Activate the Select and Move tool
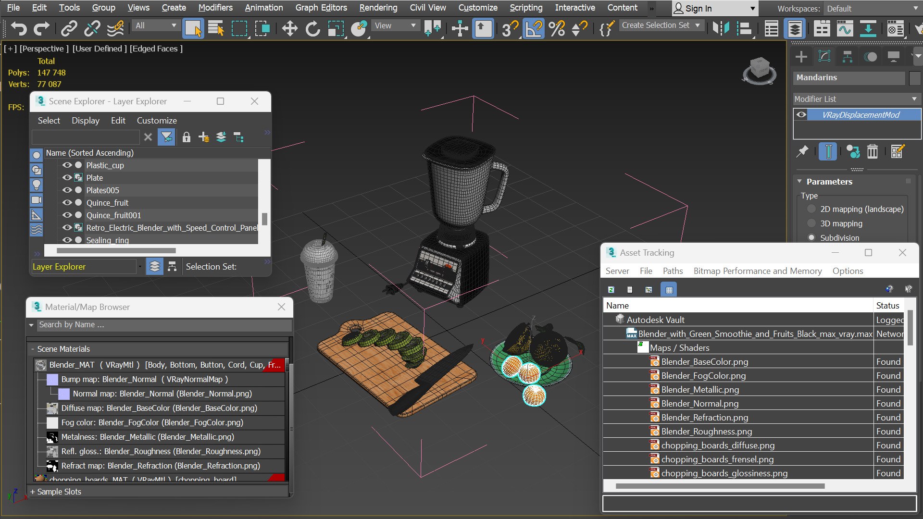The image size is (923, 519). click(289, 29)
